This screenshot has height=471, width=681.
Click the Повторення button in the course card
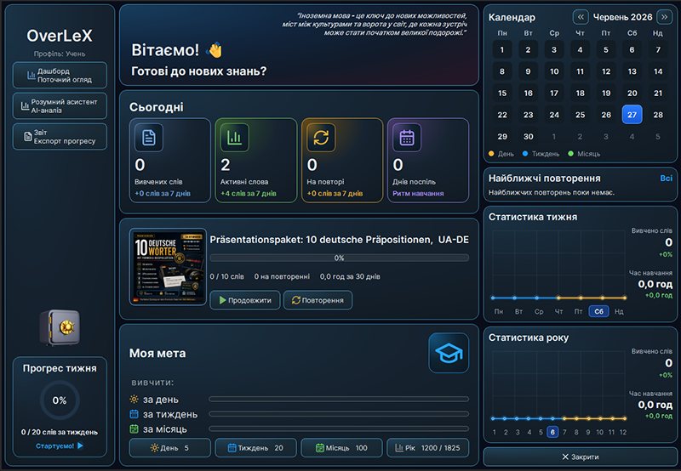318,300
